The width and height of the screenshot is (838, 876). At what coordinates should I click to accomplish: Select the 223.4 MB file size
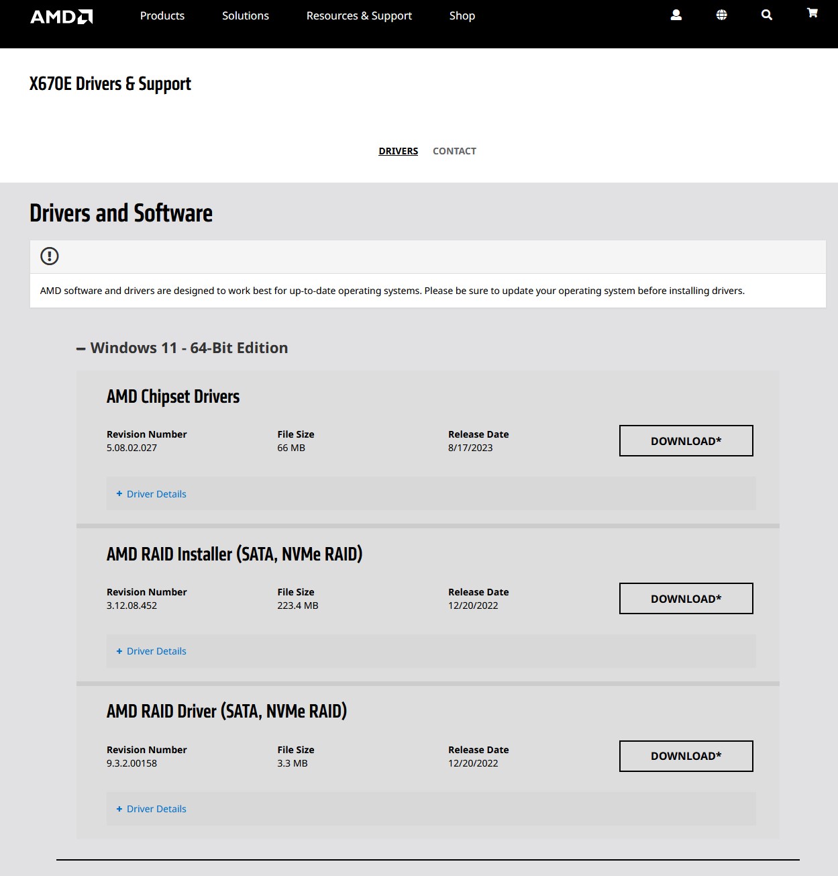click(298, 605)
